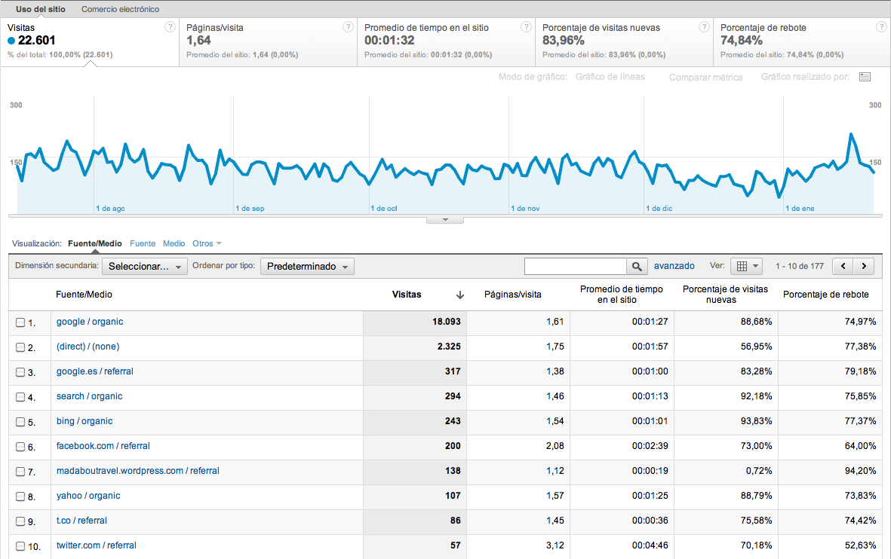Click bounce rate value 94,20%
The image size is (891, 559).
pos(860,471)
